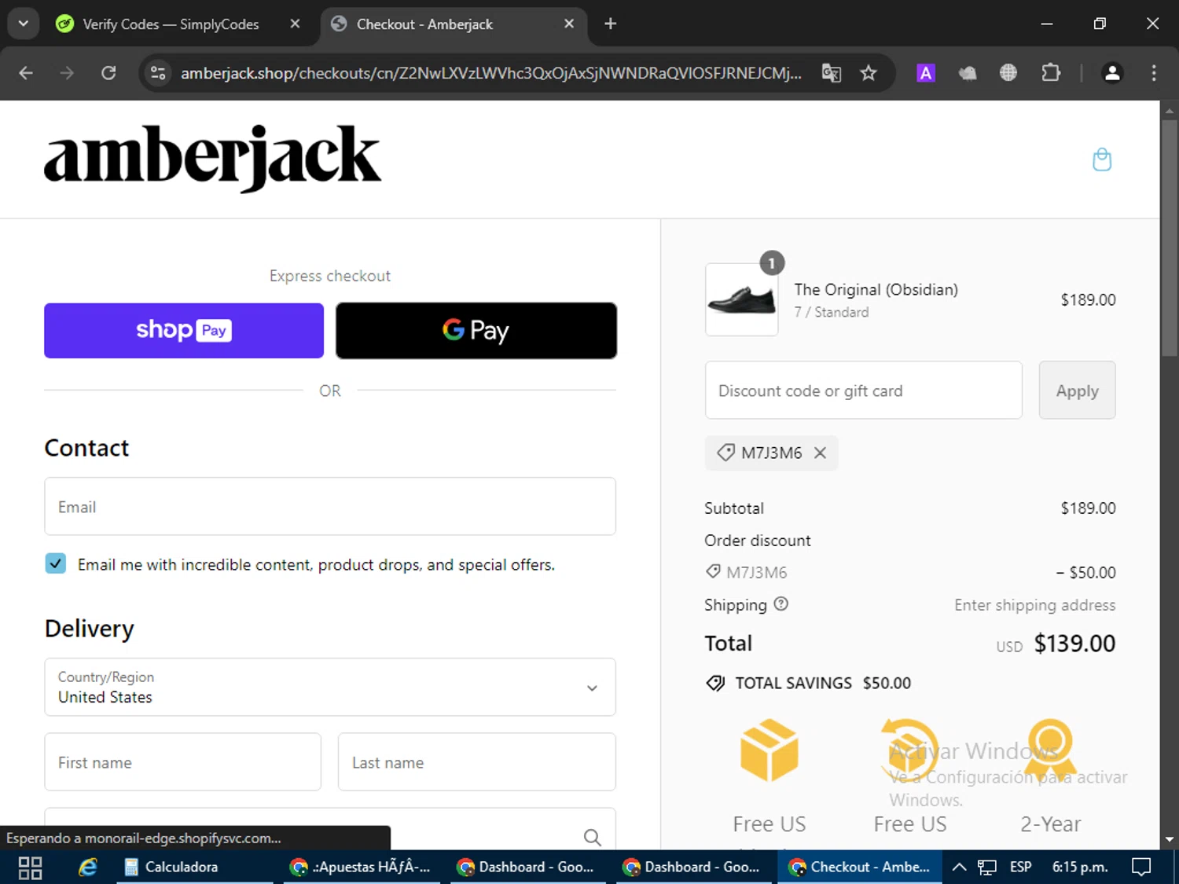Open the tab search dropdown arrow

pos(23,24)
